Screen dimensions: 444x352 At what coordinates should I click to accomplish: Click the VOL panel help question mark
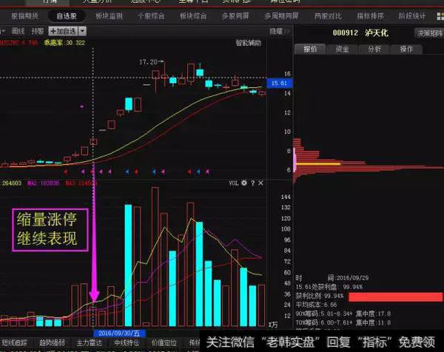[x=253, y=182]
